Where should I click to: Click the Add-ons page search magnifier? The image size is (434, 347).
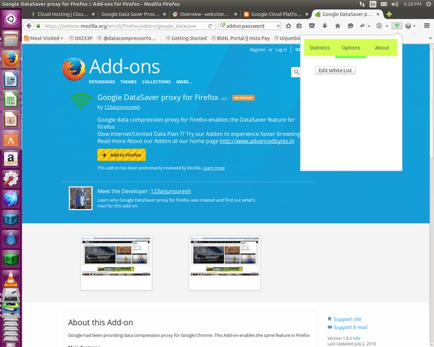click(296, 72)
